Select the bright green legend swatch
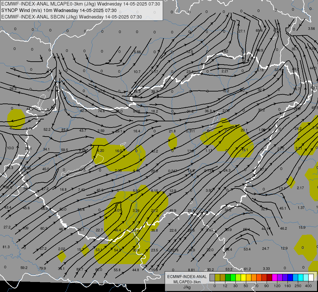 click(233, 277)
